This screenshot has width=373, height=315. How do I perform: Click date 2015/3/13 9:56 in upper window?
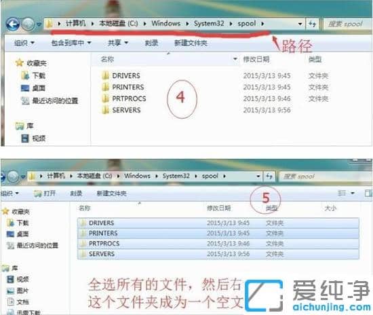pyautogui.click(x=267, y=110)
